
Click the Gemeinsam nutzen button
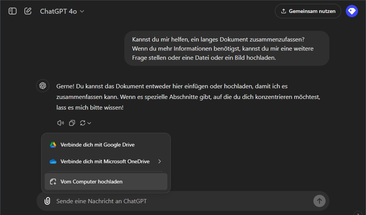click(308, 11)
